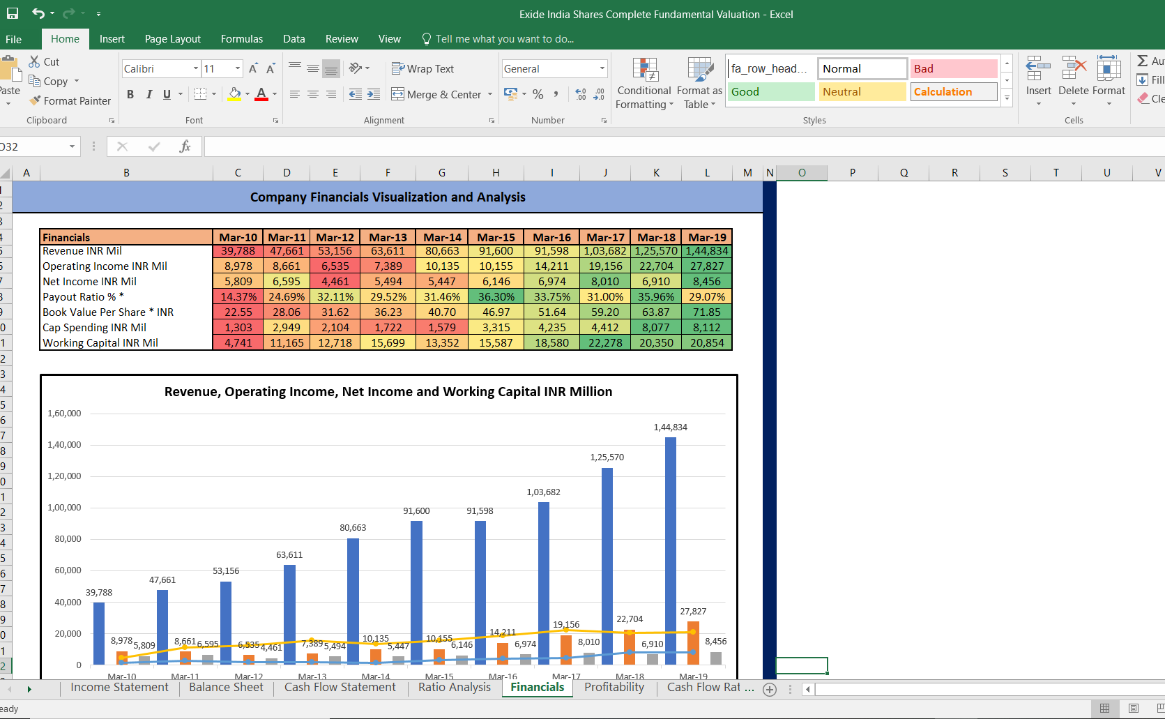This screenshot has width=1165, height=719.
Task: Apply the Bad cell style swatch
Action: 953,68
